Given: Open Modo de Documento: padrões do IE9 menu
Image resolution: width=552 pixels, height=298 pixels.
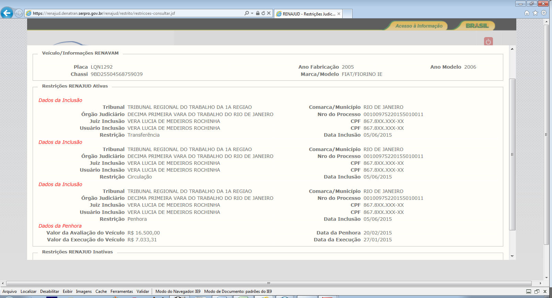Looking at the screenshot, I should pyautogui.click(x=238, y=291).
